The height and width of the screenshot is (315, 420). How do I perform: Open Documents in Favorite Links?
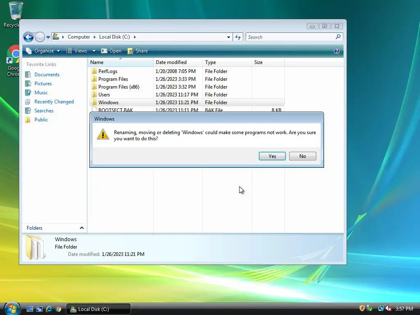[x=47, y=75]
